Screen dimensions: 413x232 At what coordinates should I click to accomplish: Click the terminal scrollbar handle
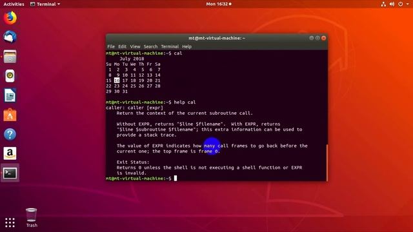[x=327, y=162]
